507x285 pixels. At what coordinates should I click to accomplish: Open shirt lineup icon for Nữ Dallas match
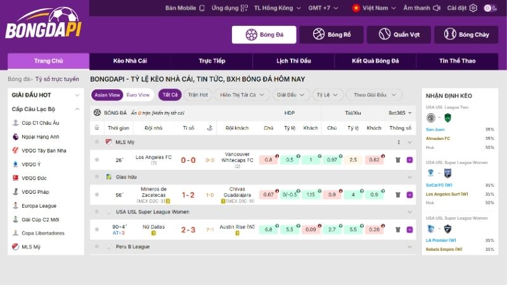(398, 230)
